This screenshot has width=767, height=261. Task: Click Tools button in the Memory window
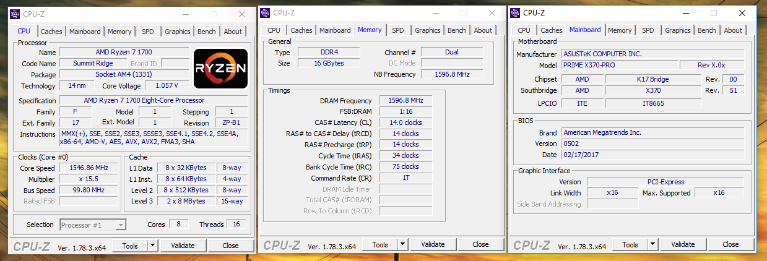point(380,244)
